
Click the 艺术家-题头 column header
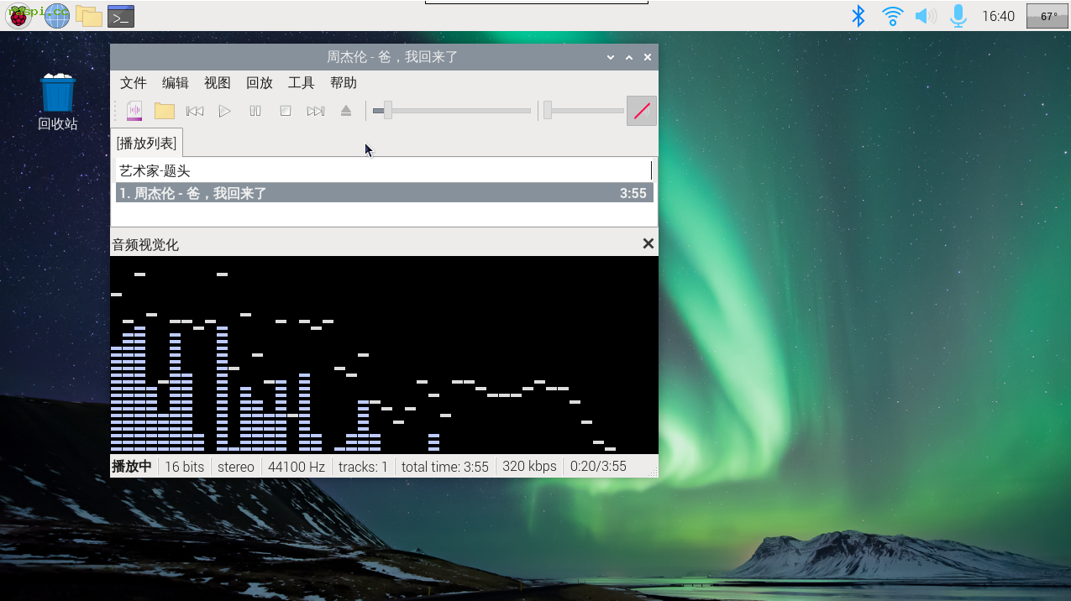coord(384,171)
